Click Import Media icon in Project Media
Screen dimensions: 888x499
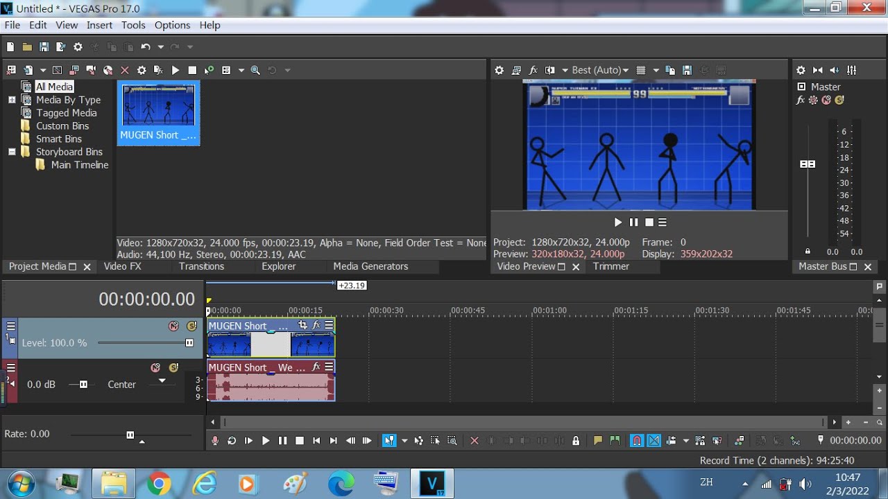pyautogui.click(x=28, y=70)
